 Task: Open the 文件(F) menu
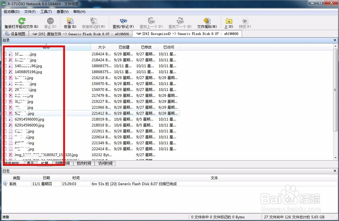[x=30, y=12]
